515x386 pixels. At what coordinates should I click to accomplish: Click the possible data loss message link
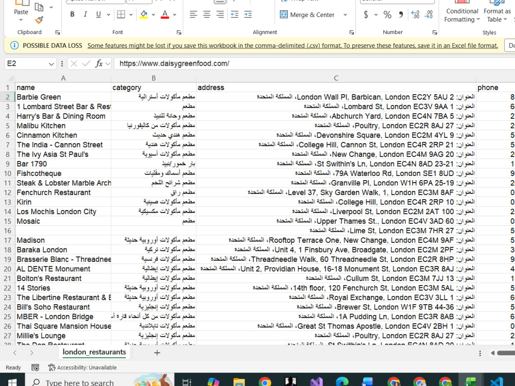(x=293, y=46)
